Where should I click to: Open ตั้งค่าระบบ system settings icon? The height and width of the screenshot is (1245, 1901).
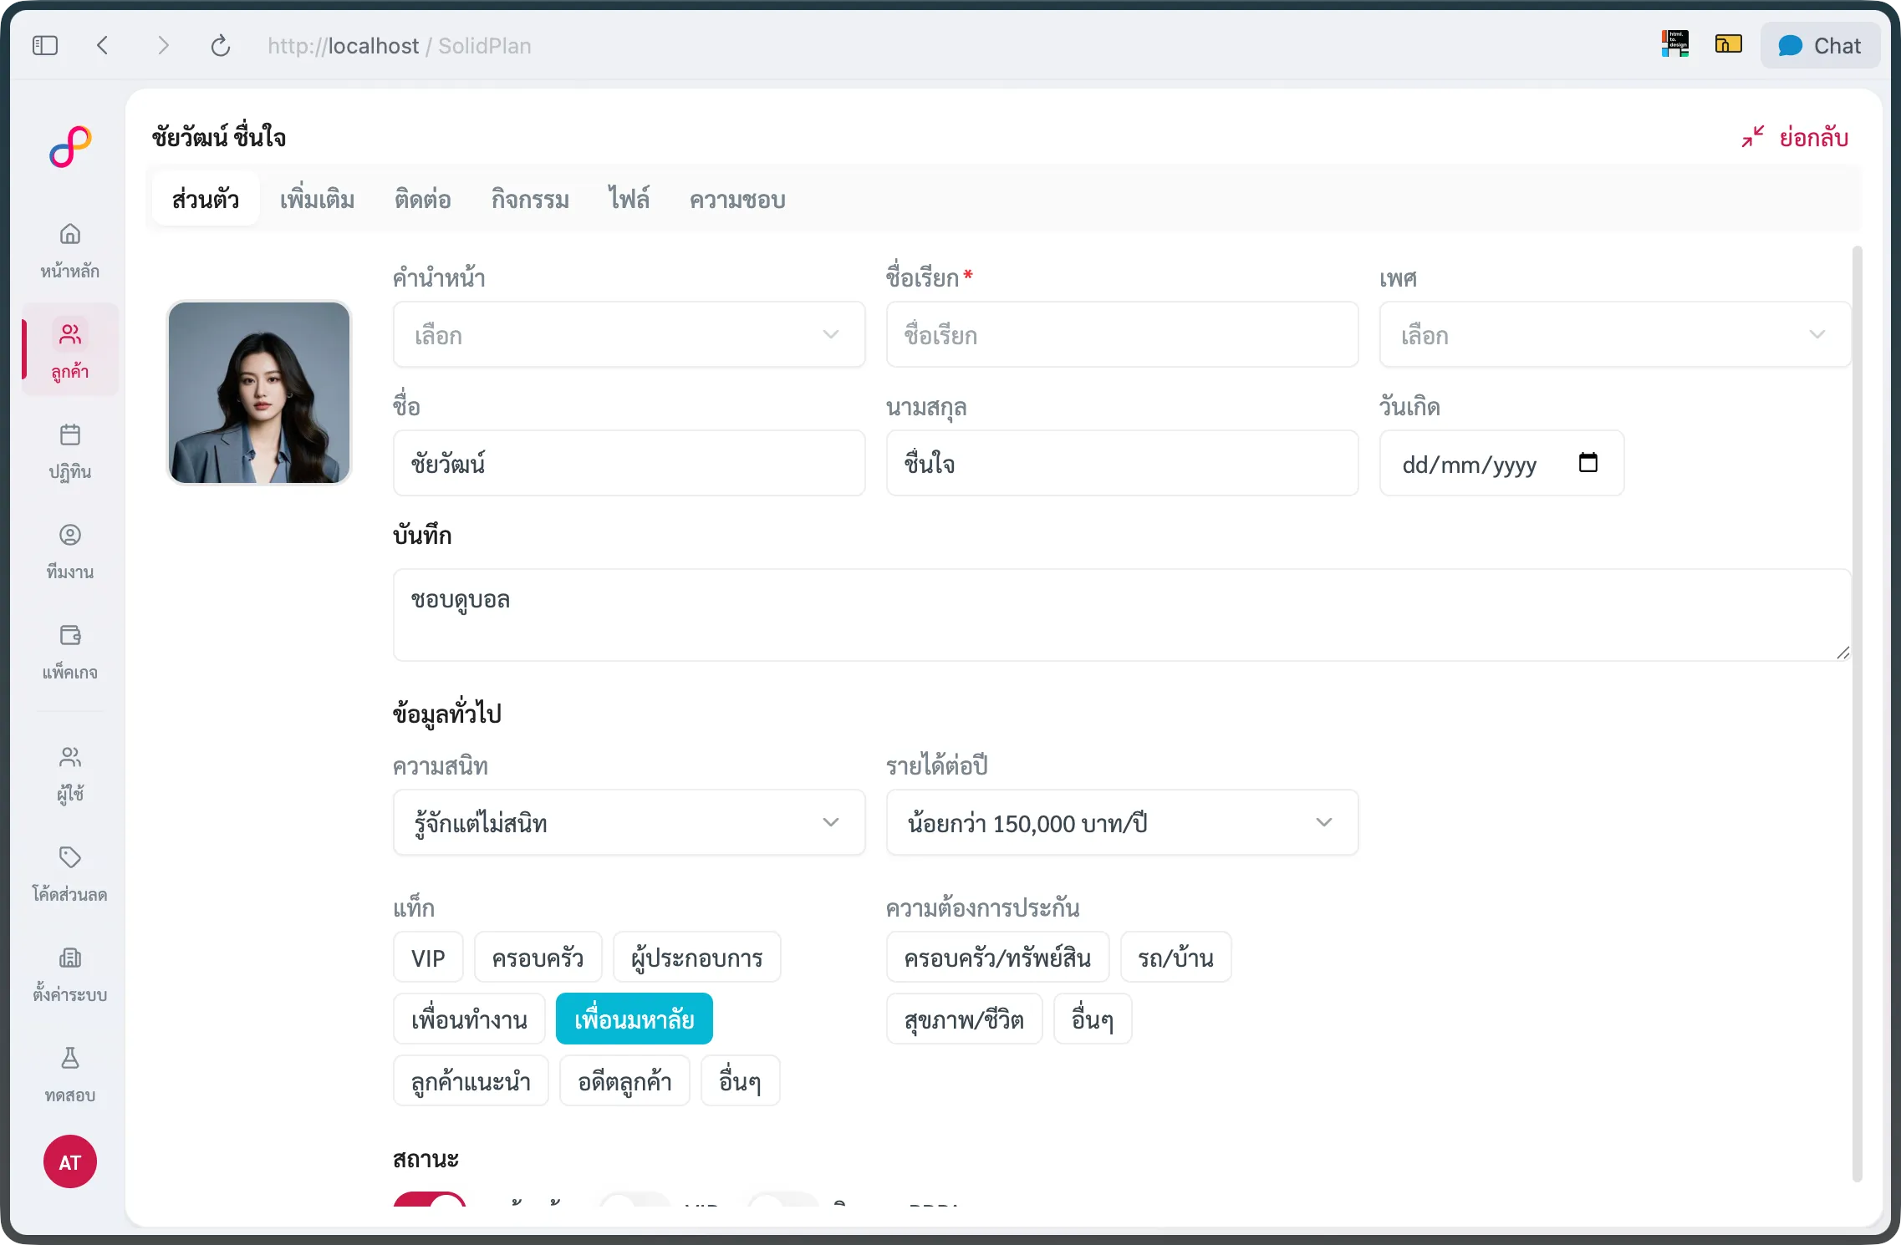click(70, 958)
